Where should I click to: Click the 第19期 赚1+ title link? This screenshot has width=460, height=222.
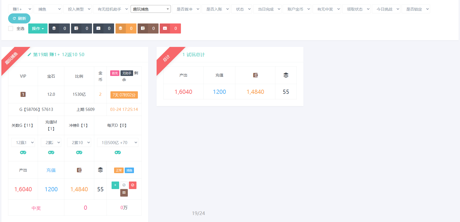click(x=59, y=55)
